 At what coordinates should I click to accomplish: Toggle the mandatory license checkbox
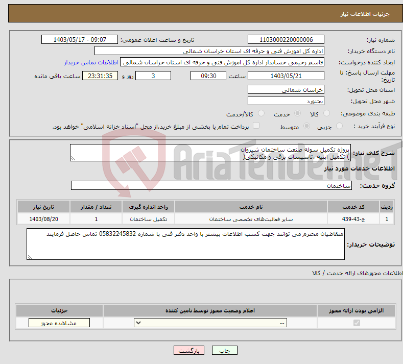point(357,323)
